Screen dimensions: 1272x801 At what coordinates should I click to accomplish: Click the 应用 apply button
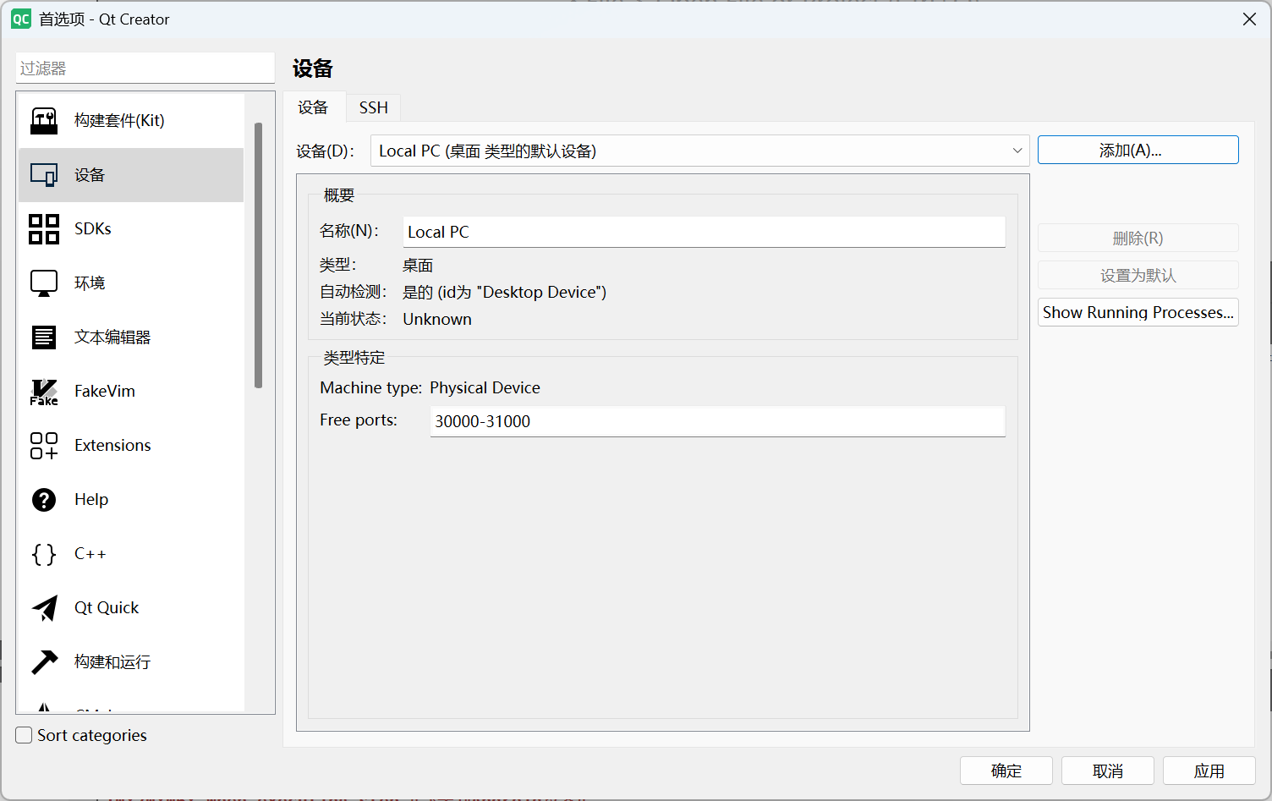(x=1209, y=771)
